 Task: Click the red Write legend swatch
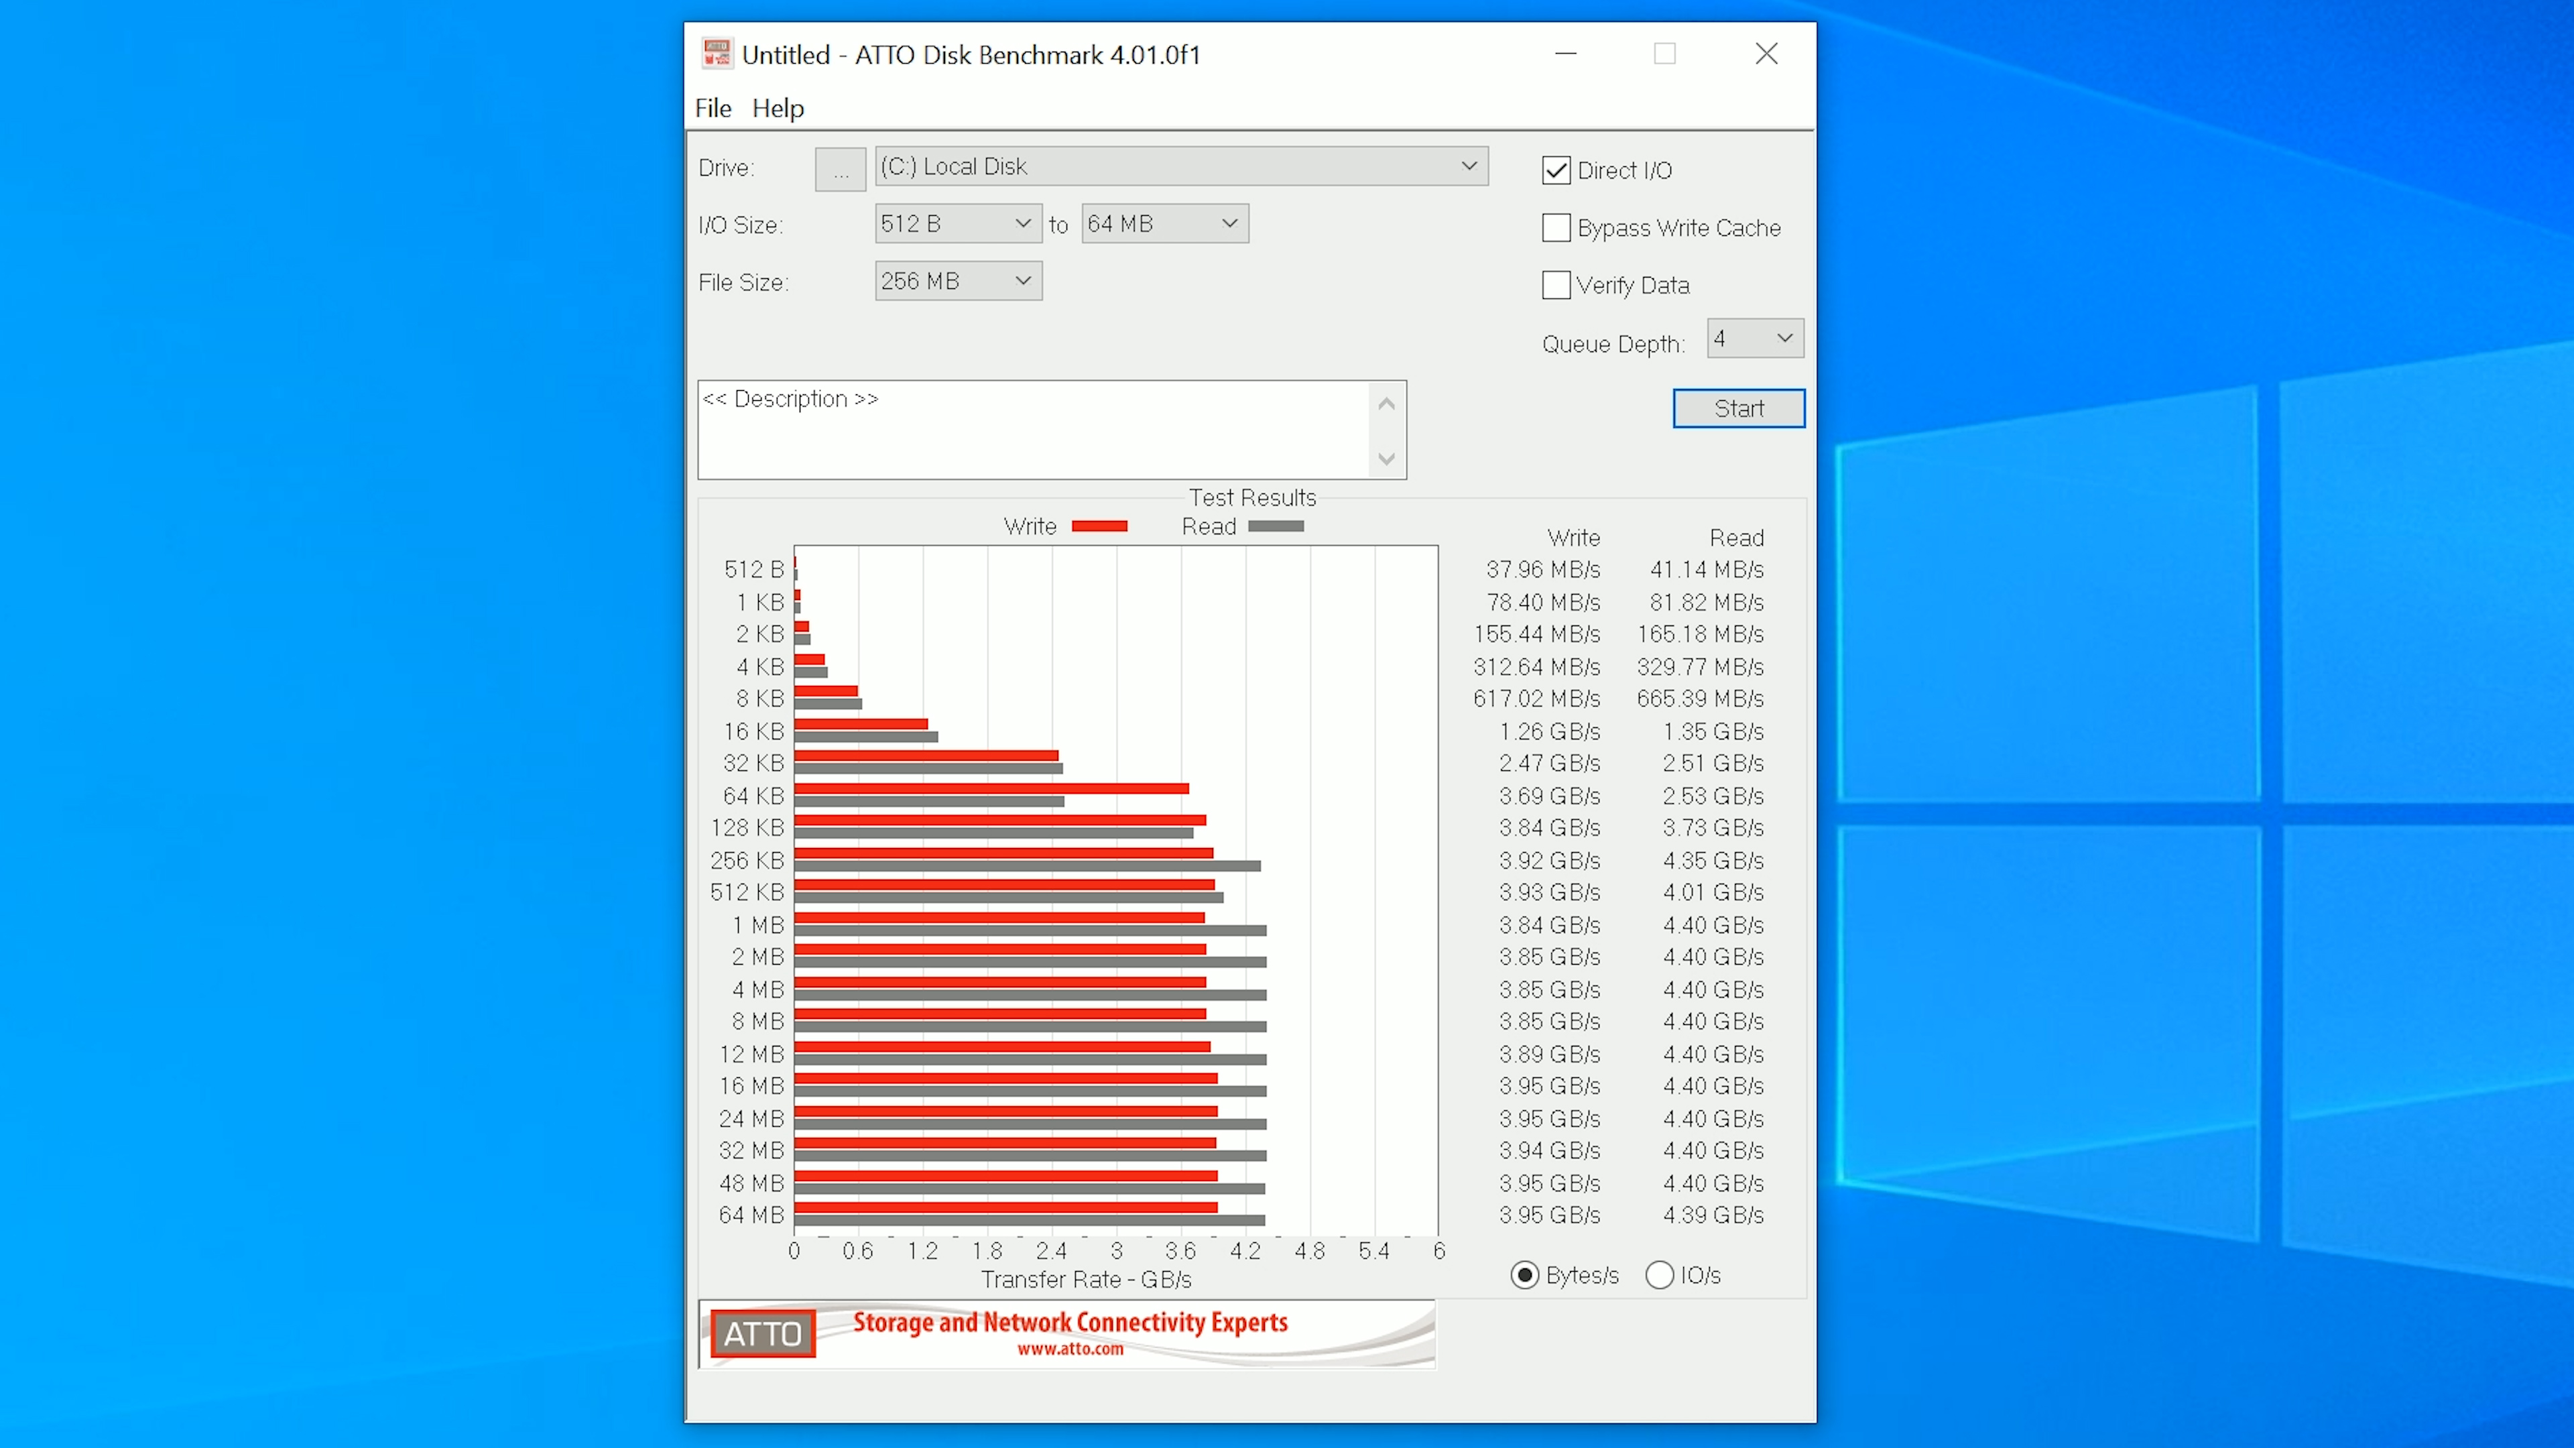tap(1099, 527)
